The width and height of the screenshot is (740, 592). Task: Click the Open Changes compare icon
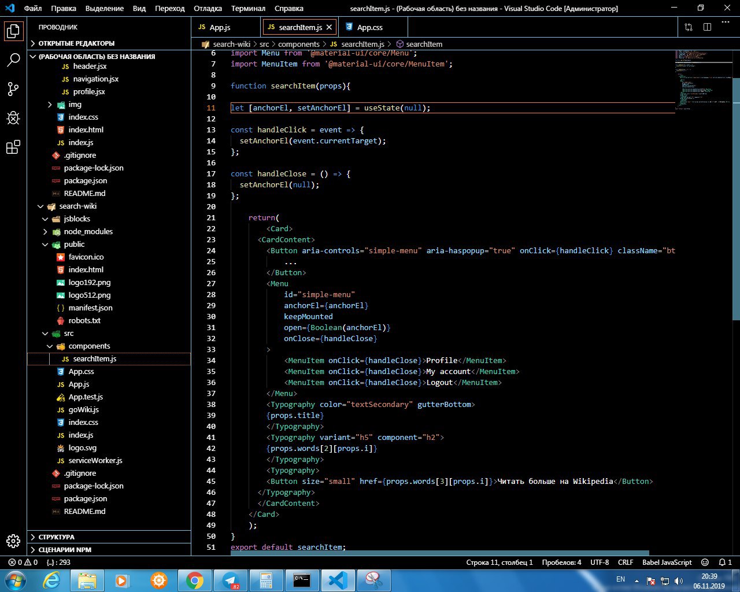click(x=689, y=27)
